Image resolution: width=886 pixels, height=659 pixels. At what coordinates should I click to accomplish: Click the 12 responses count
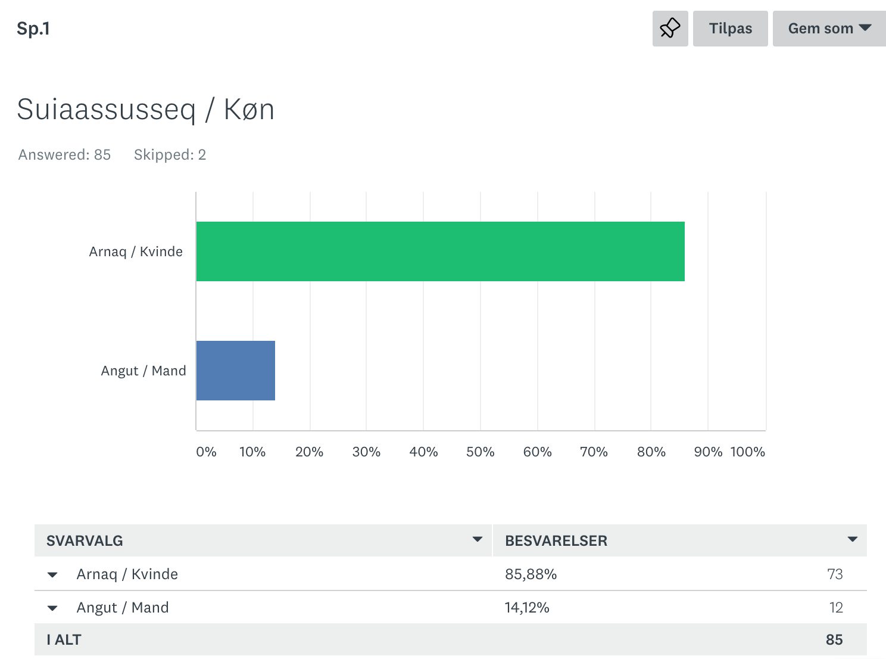pos(836,608)
